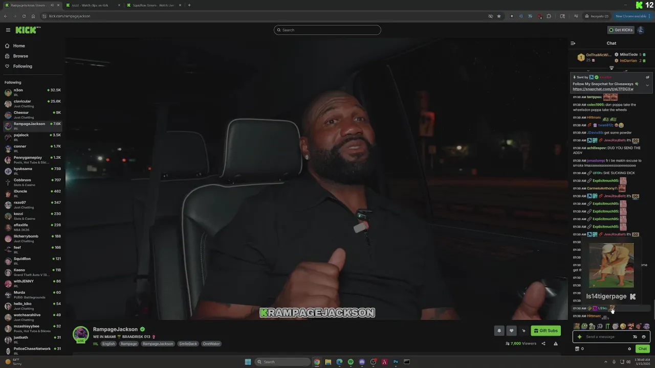Click the Gift Subs button
Viewport: 655px width, 368px height.
coord(545,331)
